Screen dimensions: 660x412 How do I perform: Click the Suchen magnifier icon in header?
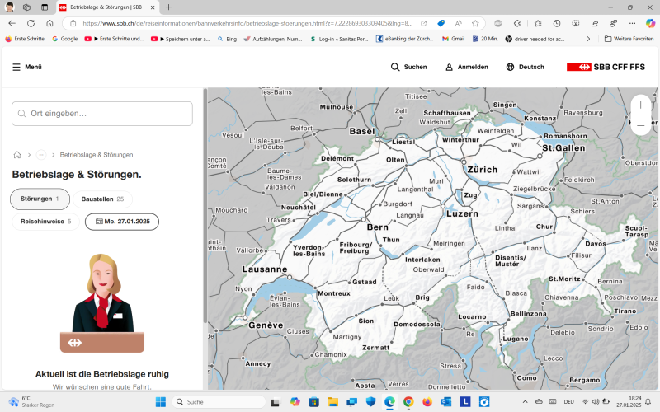[x=395, y=67]
